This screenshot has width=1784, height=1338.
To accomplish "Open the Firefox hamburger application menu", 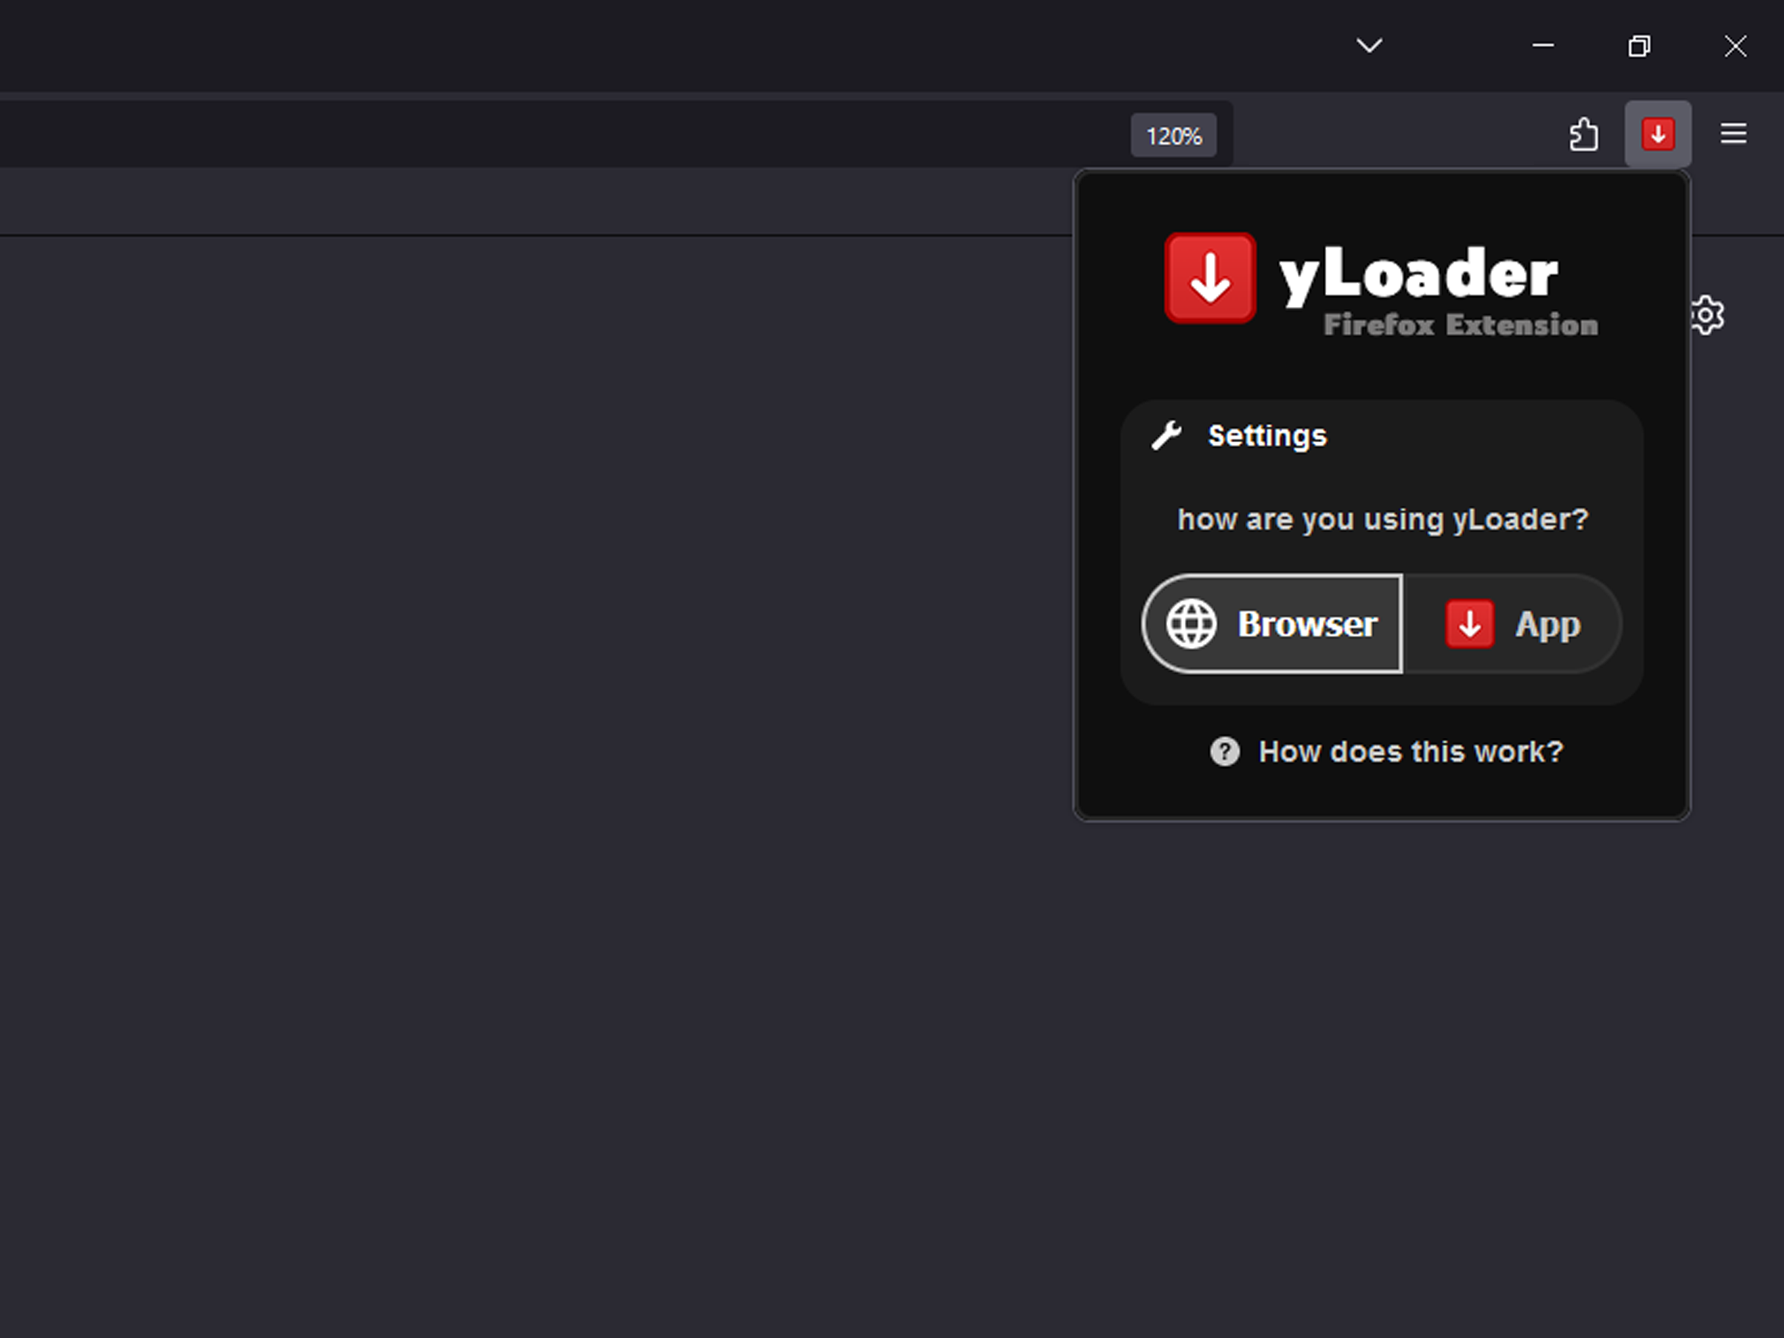I will click(1733, 134).
